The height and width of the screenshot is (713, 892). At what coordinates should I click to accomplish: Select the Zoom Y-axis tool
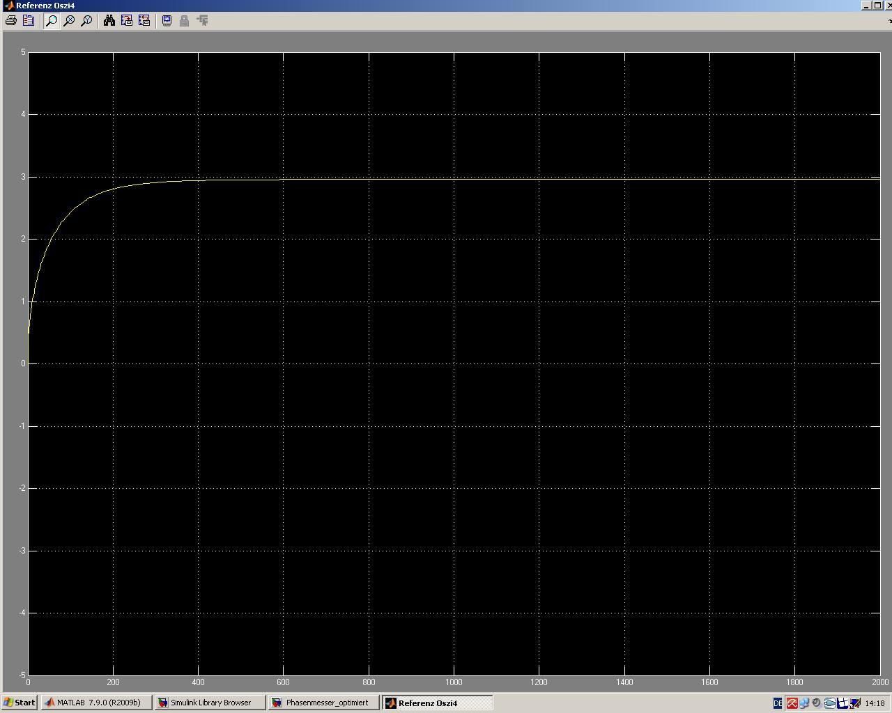86,21
